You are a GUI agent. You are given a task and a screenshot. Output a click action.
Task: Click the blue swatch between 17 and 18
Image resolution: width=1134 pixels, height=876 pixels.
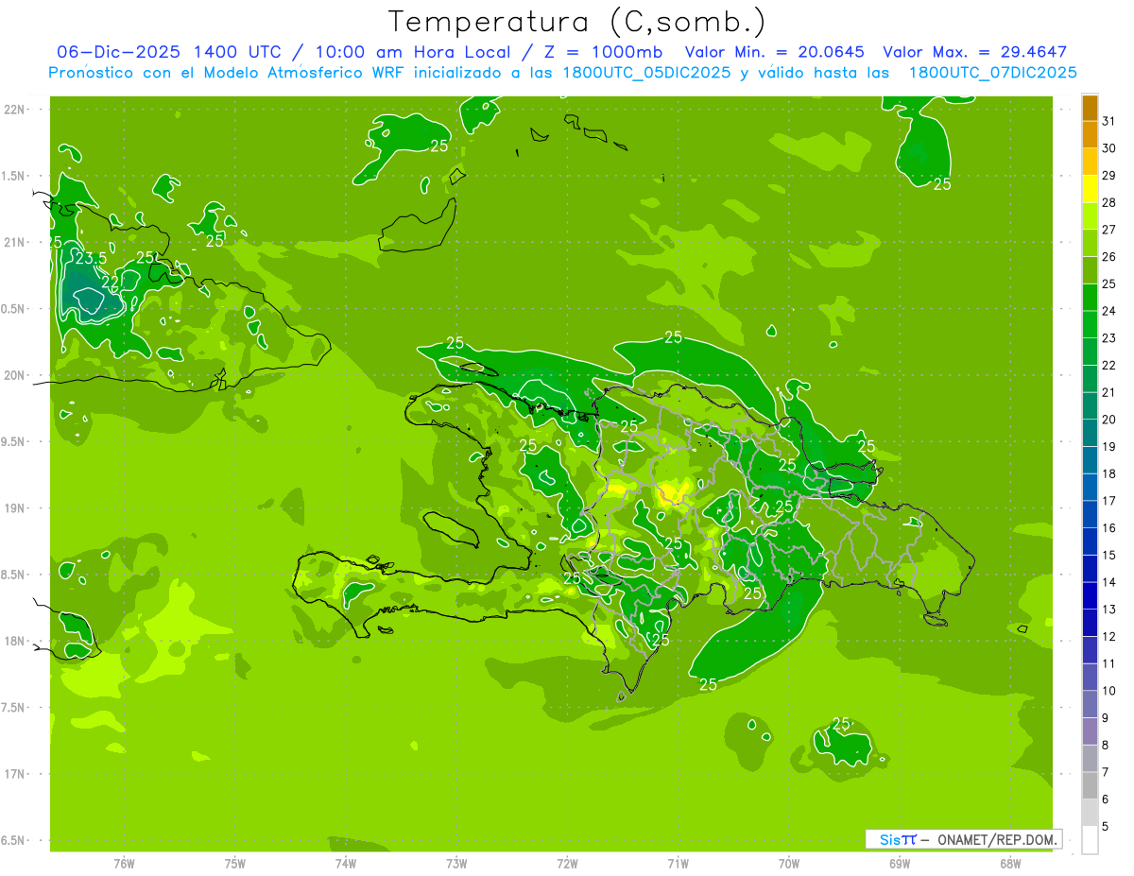point(1090,487)
